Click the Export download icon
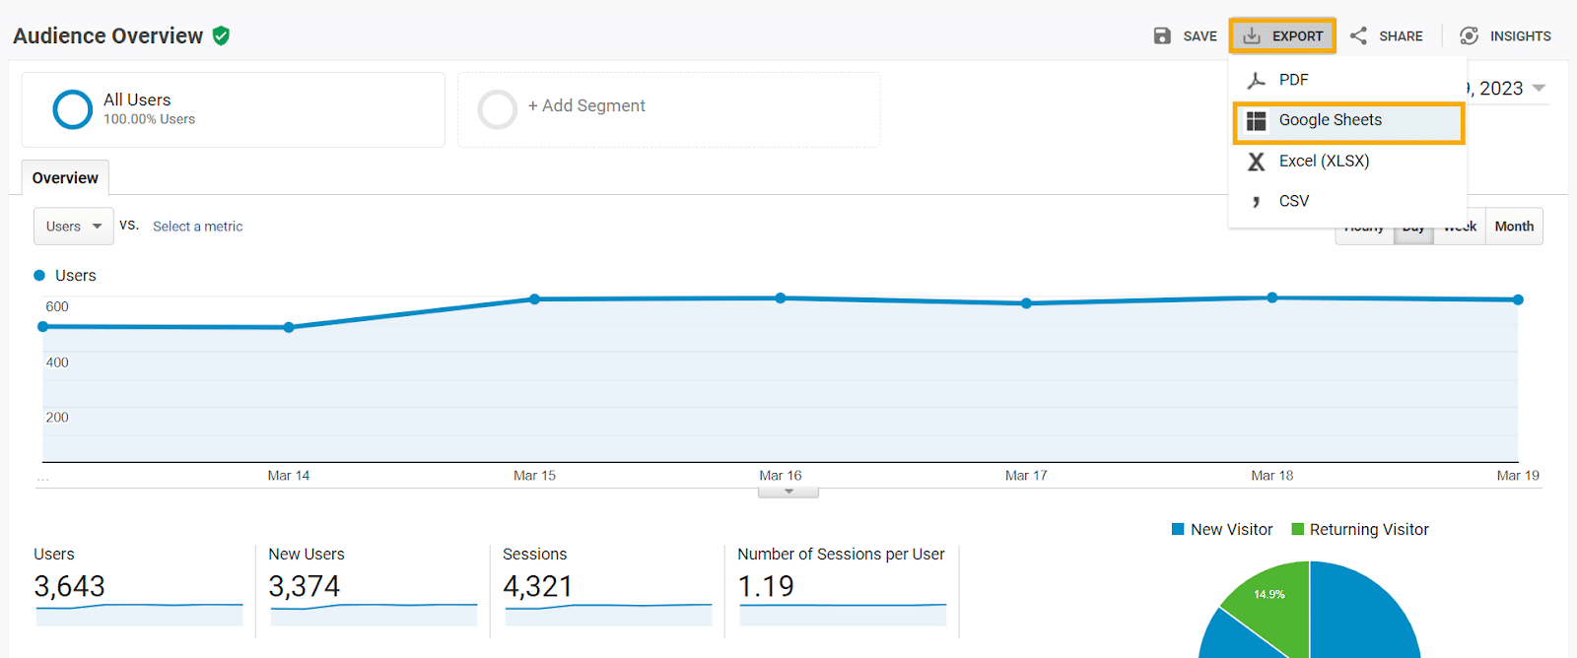 [1252, 35]
